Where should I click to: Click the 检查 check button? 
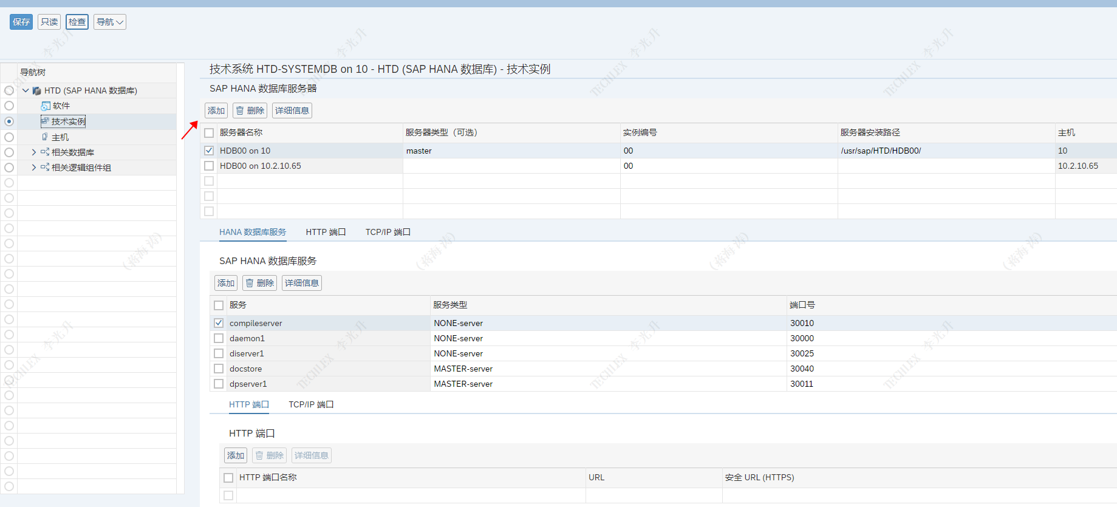(77, 22)
